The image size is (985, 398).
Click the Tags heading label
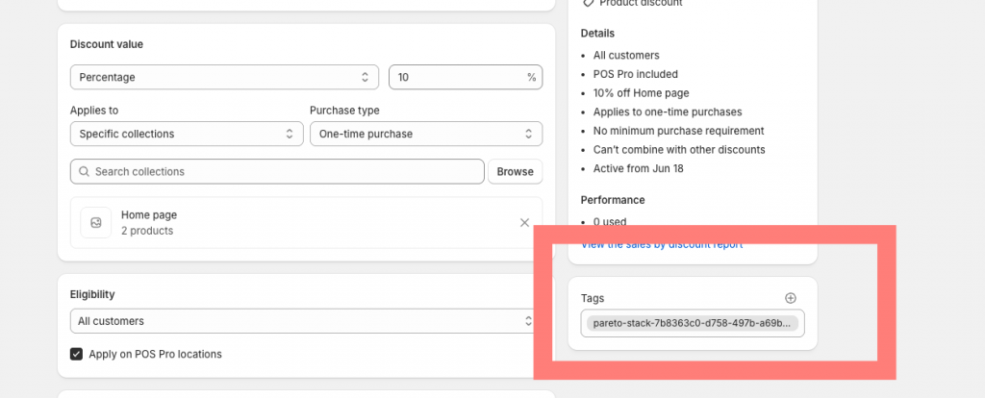593,298
